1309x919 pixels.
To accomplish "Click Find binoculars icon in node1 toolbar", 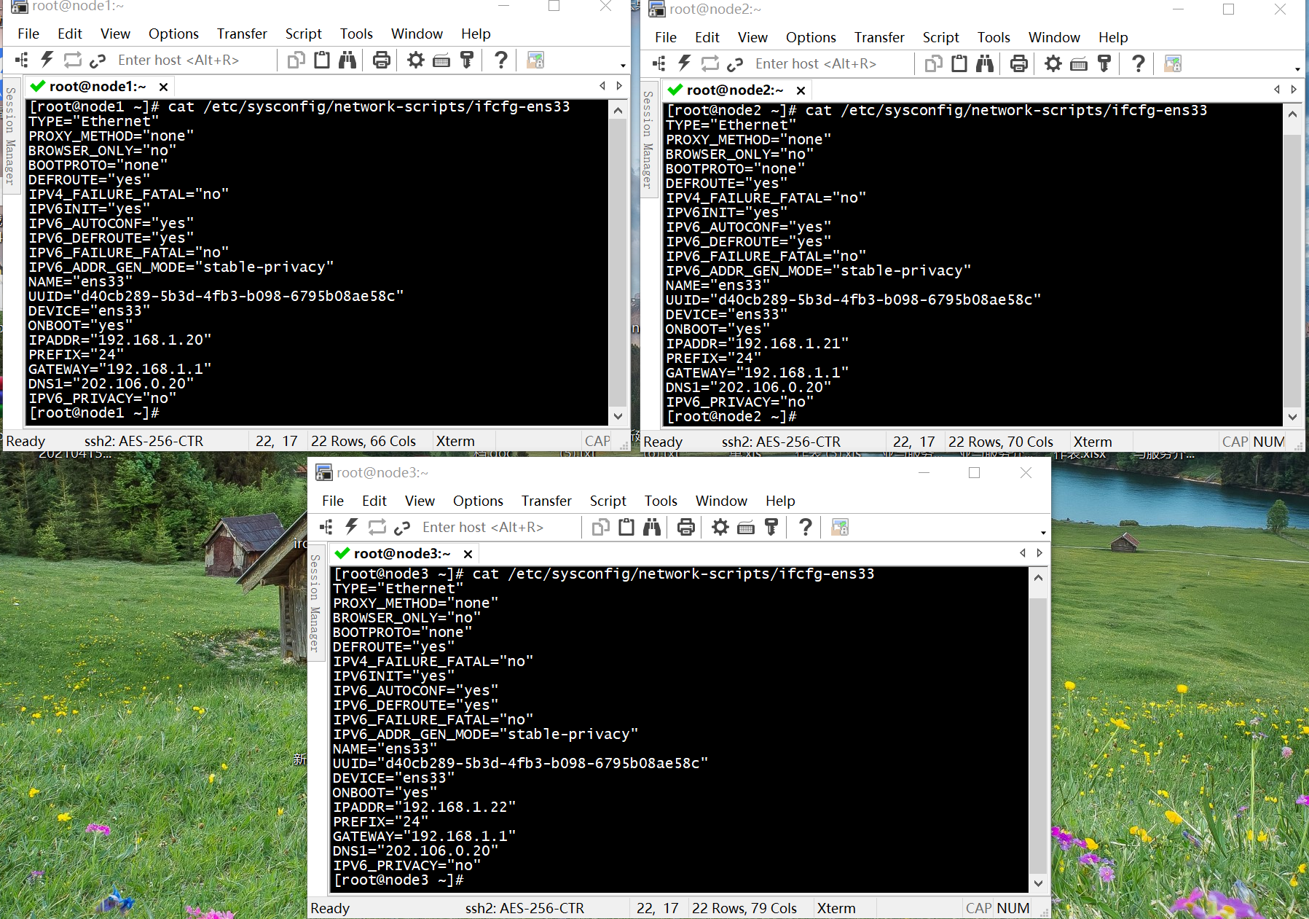I will coord(347,60).
